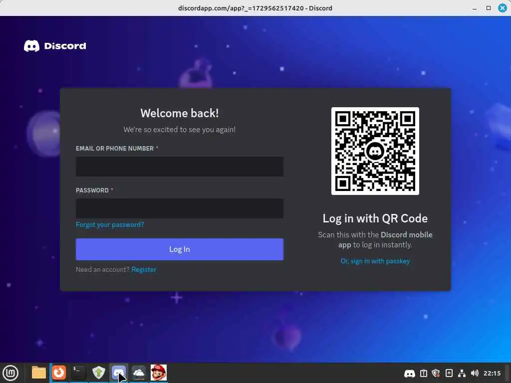Focus the Password input field
The width and height of the screenshot is (511, 383).
pyautogui.click(x=180, y=208)
